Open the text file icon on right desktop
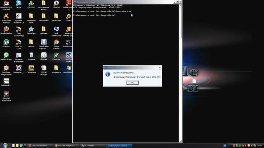 coord(194,82)
